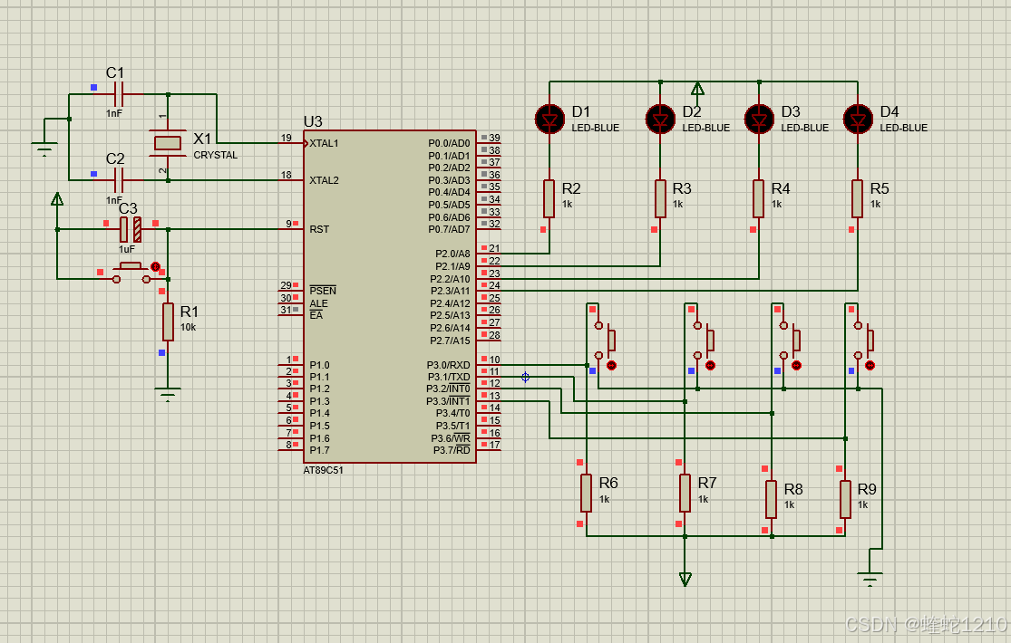Click the U3 reference label
This screenshot has width=1011, height=643.
coord(313,121)
